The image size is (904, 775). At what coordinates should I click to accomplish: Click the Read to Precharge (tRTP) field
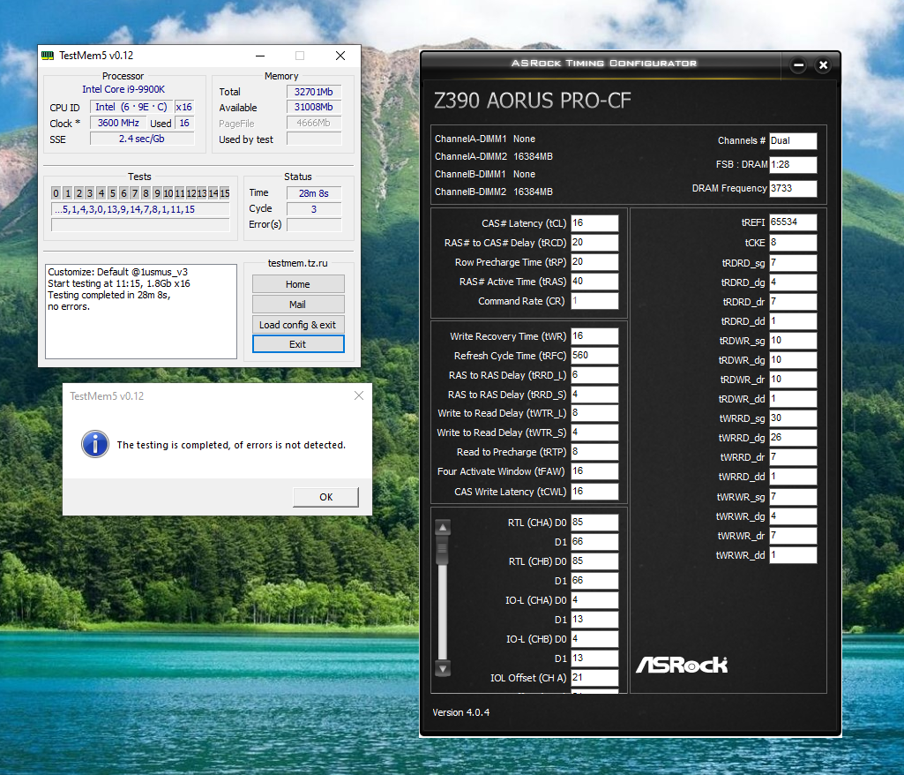594,452
